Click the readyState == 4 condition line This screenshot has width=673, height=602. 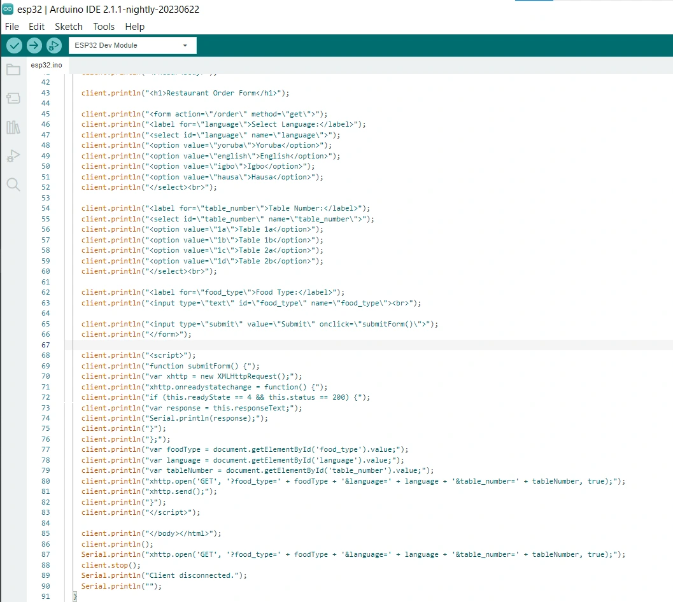(x=226, y=398)
